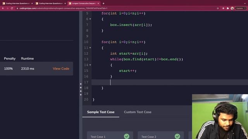Open the Extensions puzzle icon

click(227, 8)
